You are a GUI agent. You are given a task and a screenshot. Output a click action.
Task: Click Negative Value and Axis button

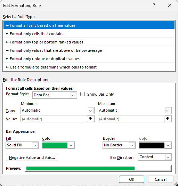[x=32, y=157]
